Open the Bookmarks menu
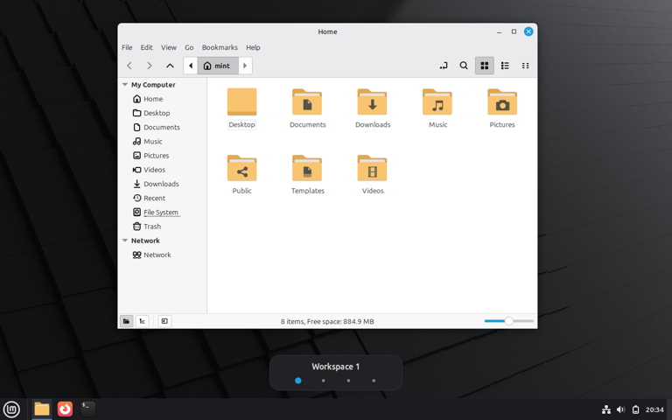672x420 pixels. 220,47
